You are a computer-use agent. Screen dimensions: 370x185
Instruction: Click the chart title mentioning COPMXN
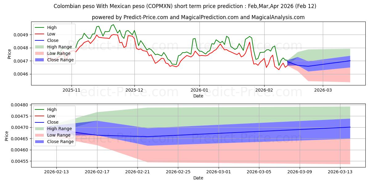click(x=185, y=6)
